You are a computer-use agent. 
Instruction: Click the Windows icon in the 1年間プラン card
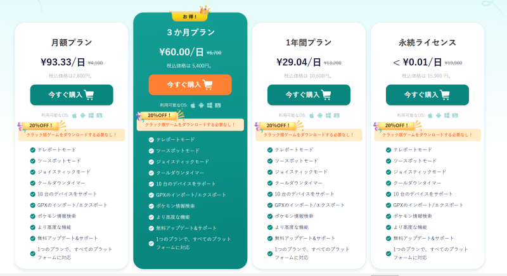[x=328, y=115]
